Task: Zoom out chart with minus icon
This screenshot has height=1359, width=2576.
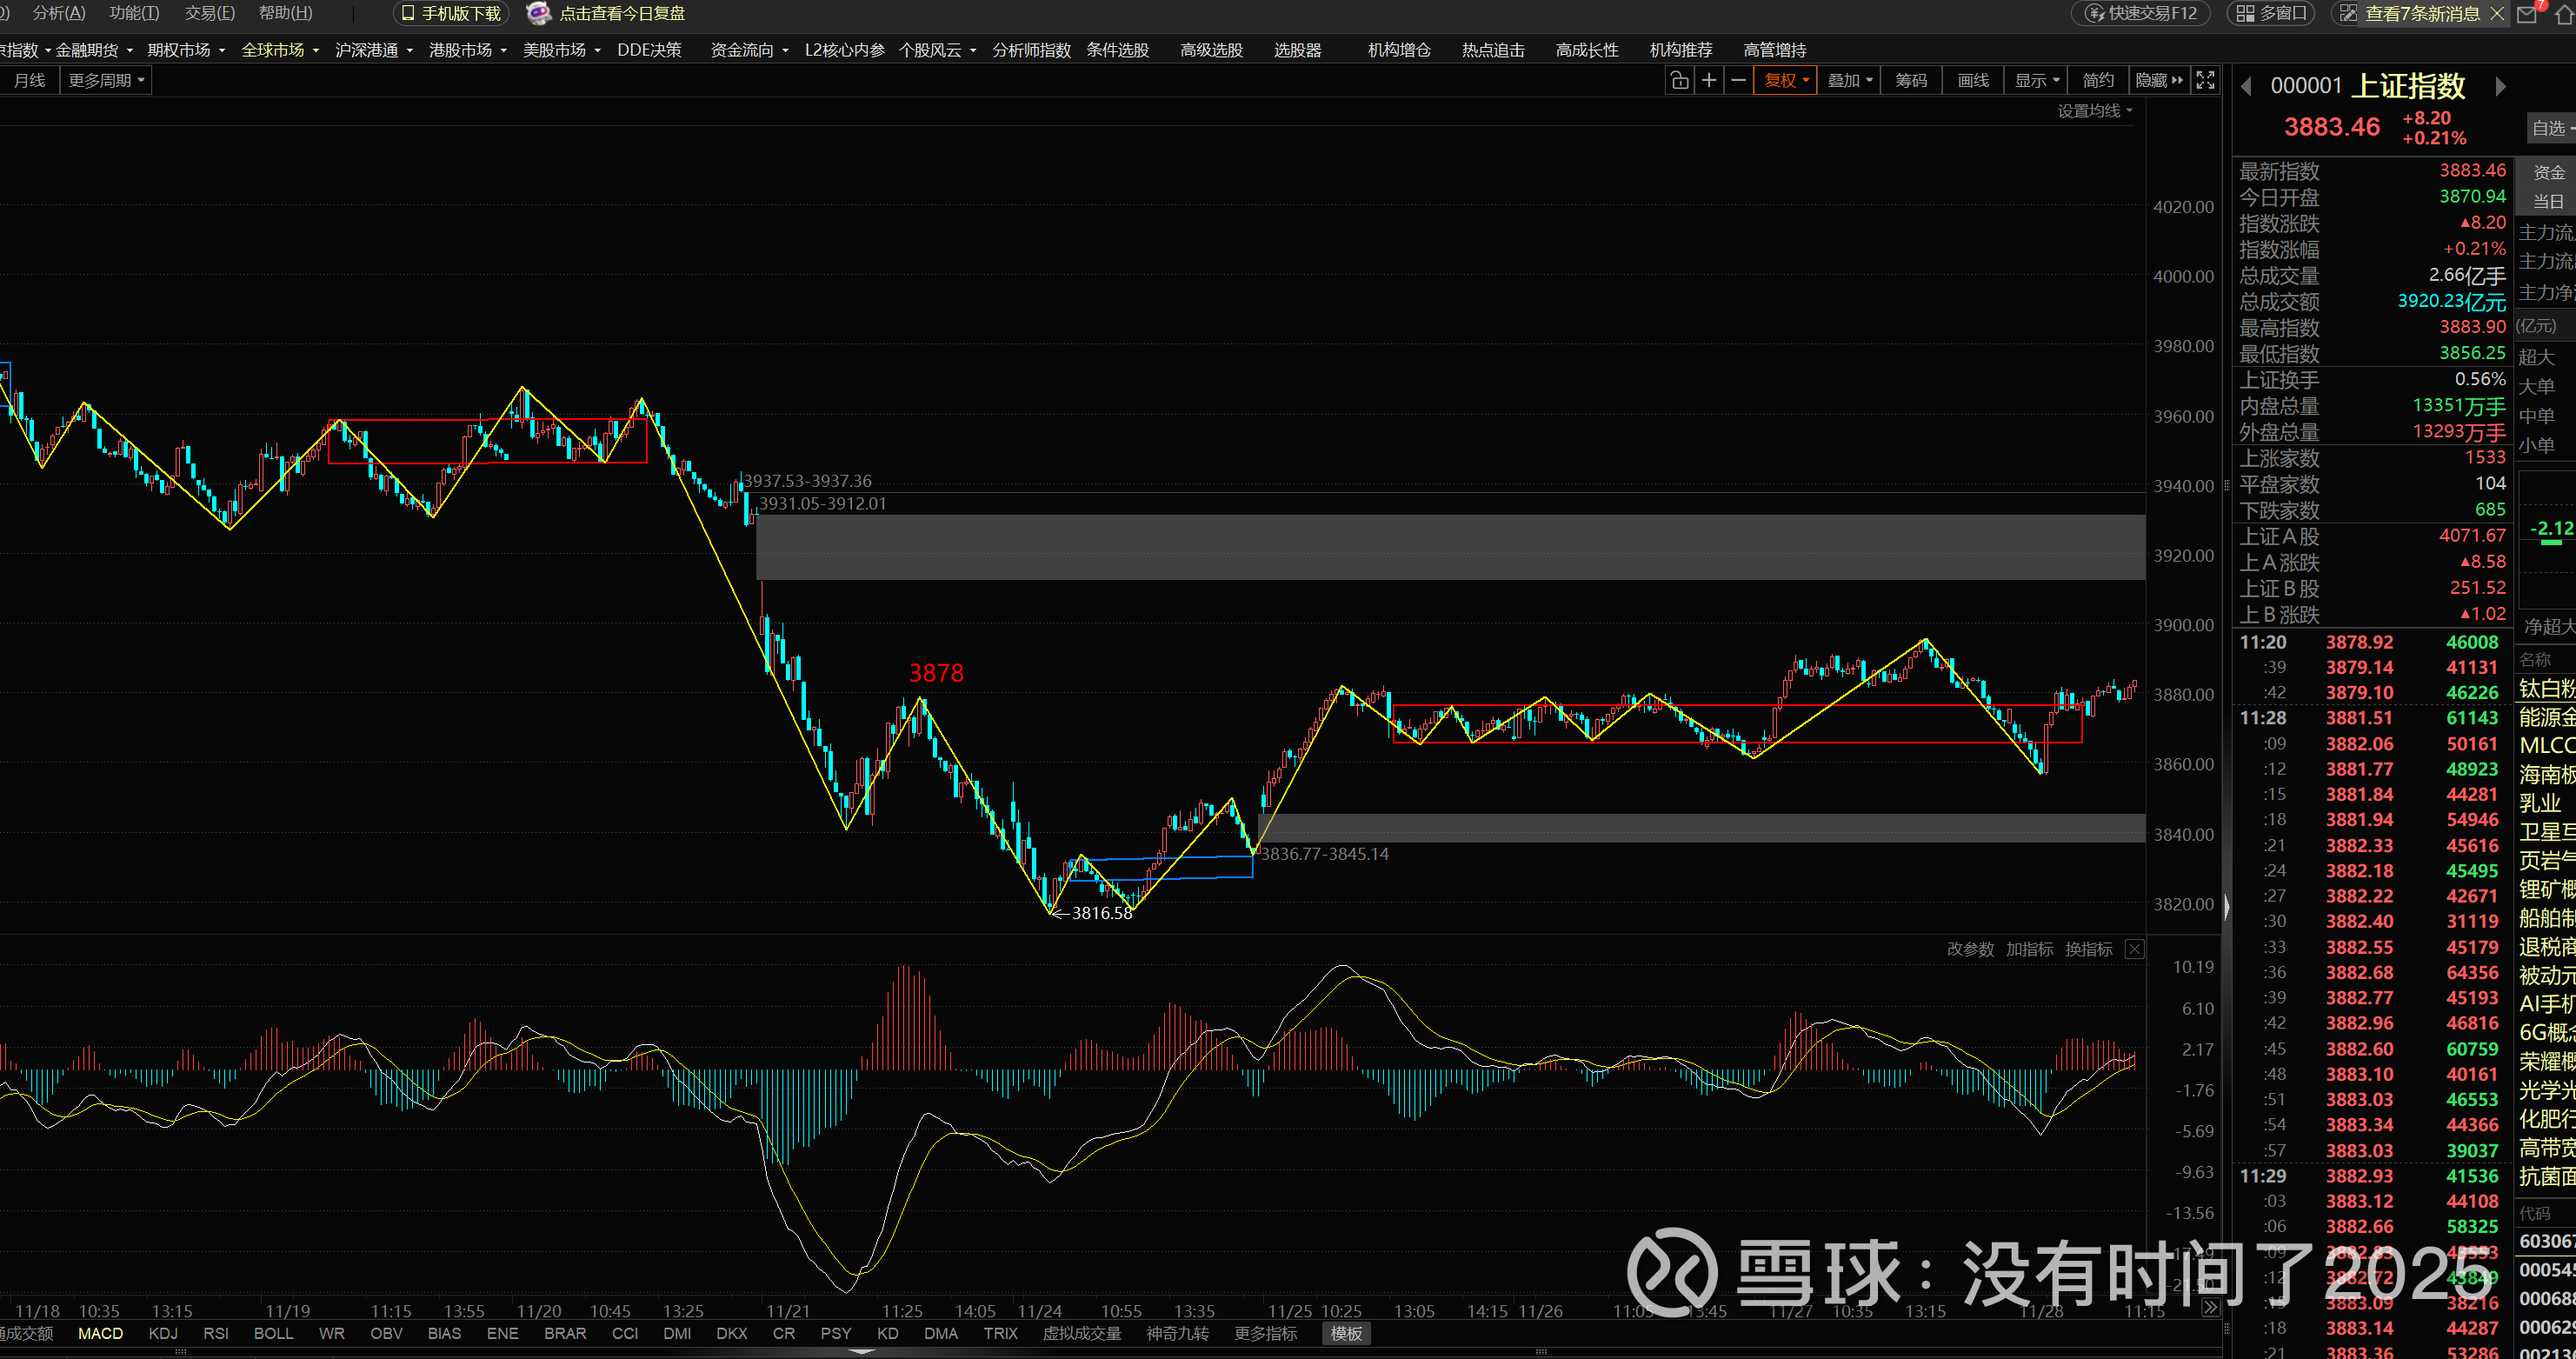Action: [1739, 81]
